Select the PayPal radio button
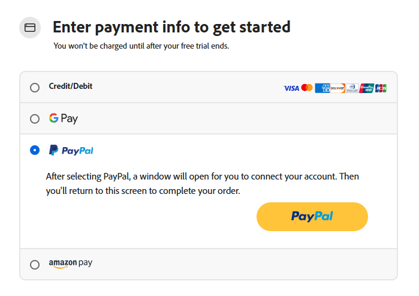The width and height of the screenshot is (419, 296). coord(35,151)
